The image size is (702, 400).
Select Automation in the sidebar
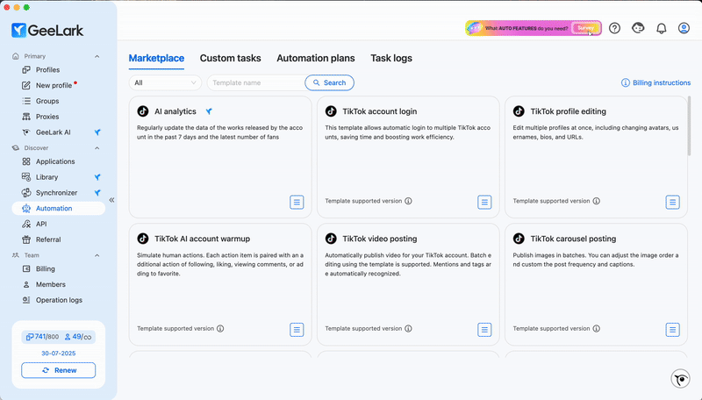[59, 209]
